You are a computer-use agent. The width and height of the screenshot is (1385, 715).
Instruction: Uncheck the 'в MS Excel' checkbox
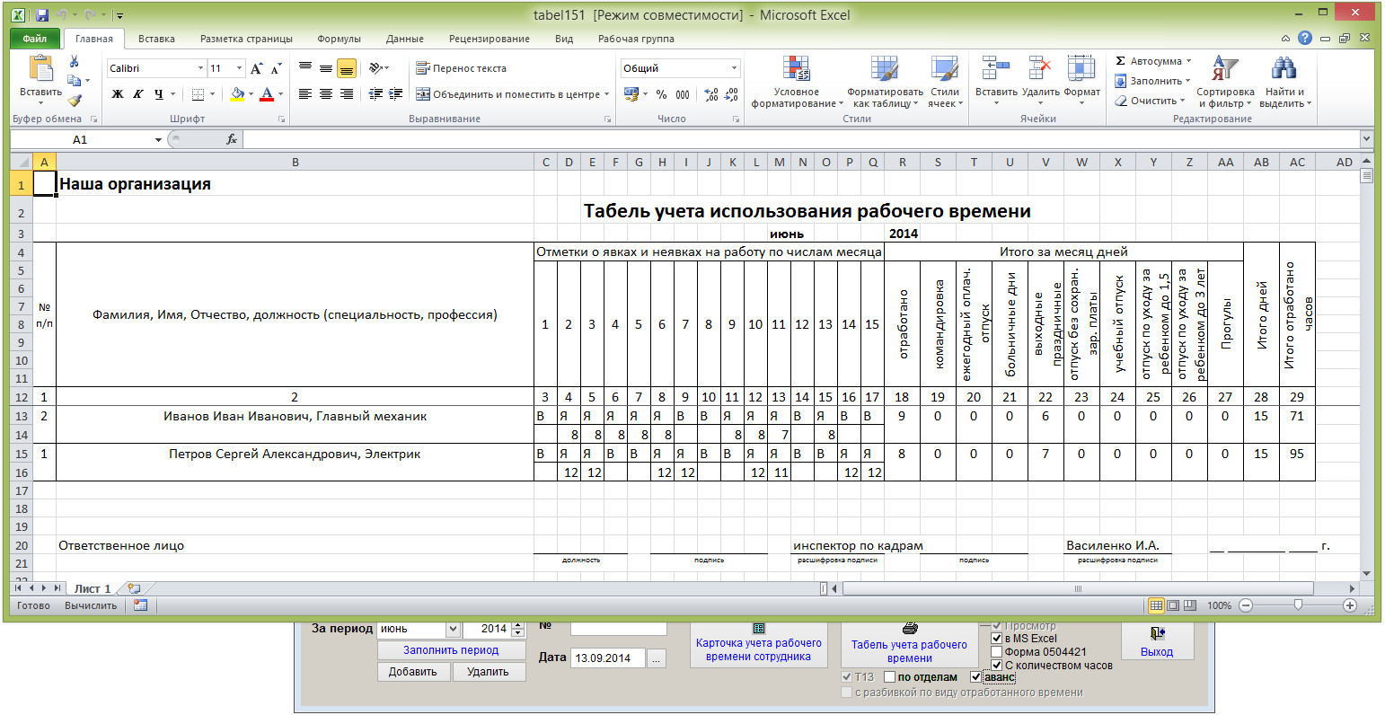(996, 639)
